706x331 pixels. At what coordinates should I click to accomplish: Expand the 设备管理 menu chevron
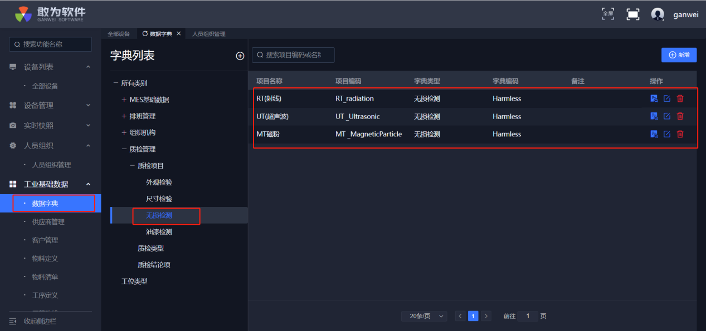(88, 105)
